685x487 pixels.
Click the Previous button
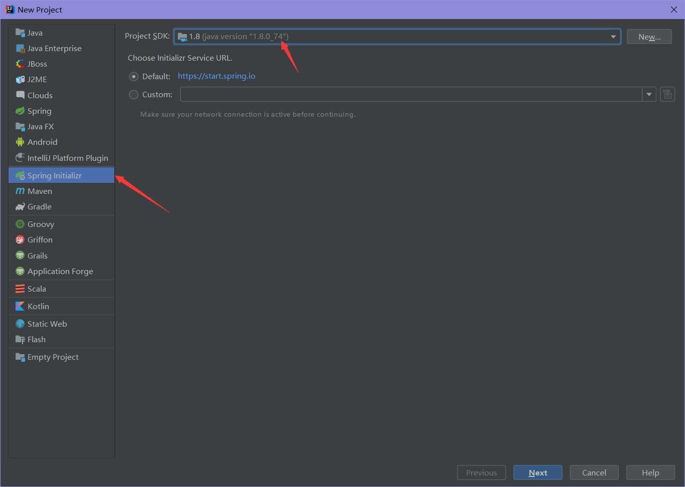click(482, 472)
